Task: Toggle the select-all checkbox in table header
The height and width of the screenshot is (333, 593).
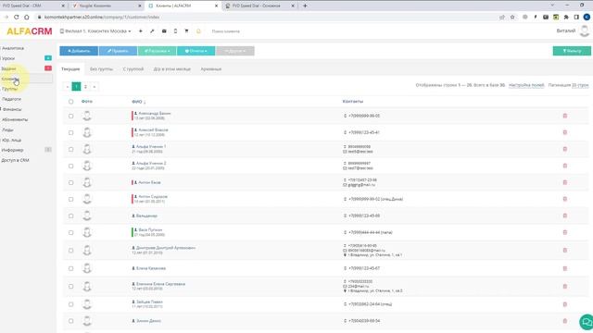Action: (x=70, y=101)
